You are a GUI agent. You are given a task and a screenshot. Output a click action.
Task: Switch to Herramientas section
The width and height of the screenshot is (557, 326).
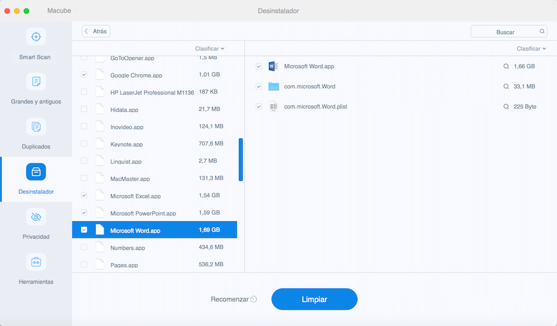point(36,281)
